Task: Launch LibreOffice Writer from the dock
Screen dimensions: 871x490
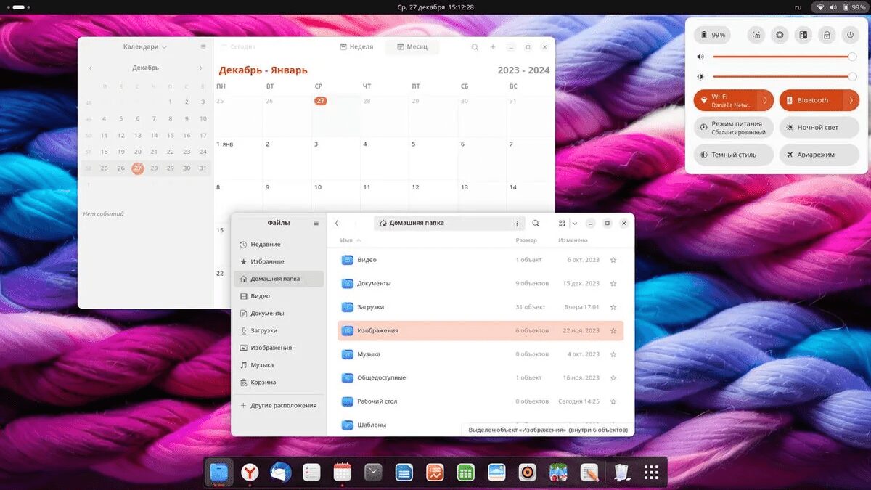Action: point(404,472)
